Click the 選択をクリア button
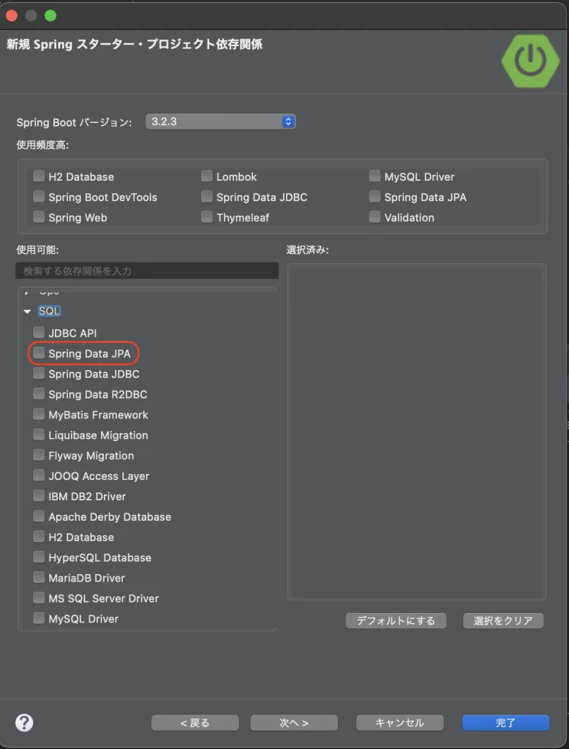Image resolution: width=569 pixels, height=749 pixels. point(503,620)
